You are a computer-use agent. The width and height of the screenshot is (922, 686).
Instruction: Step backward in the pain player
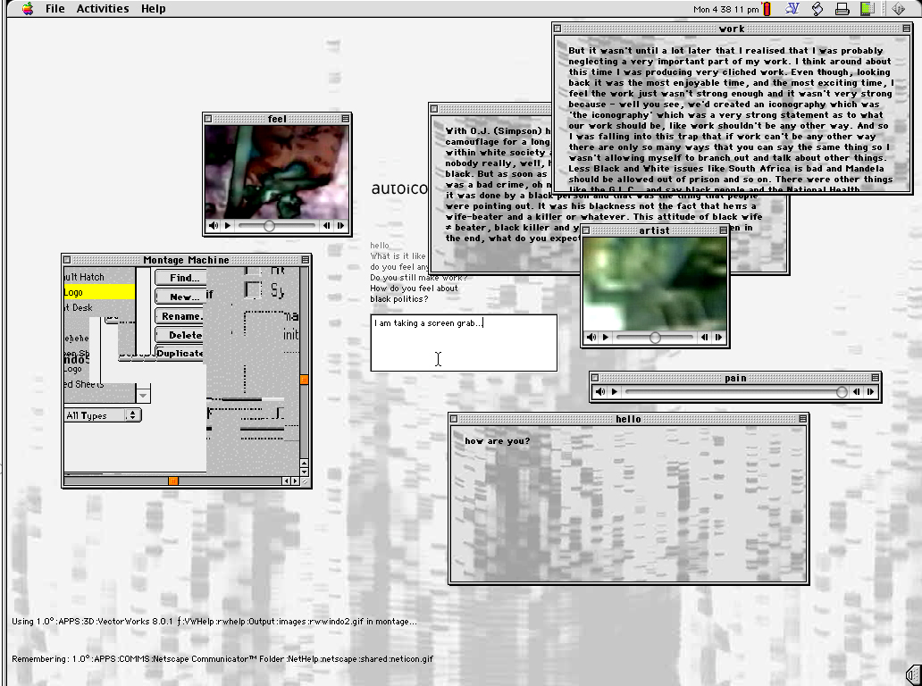coord(856,391)
